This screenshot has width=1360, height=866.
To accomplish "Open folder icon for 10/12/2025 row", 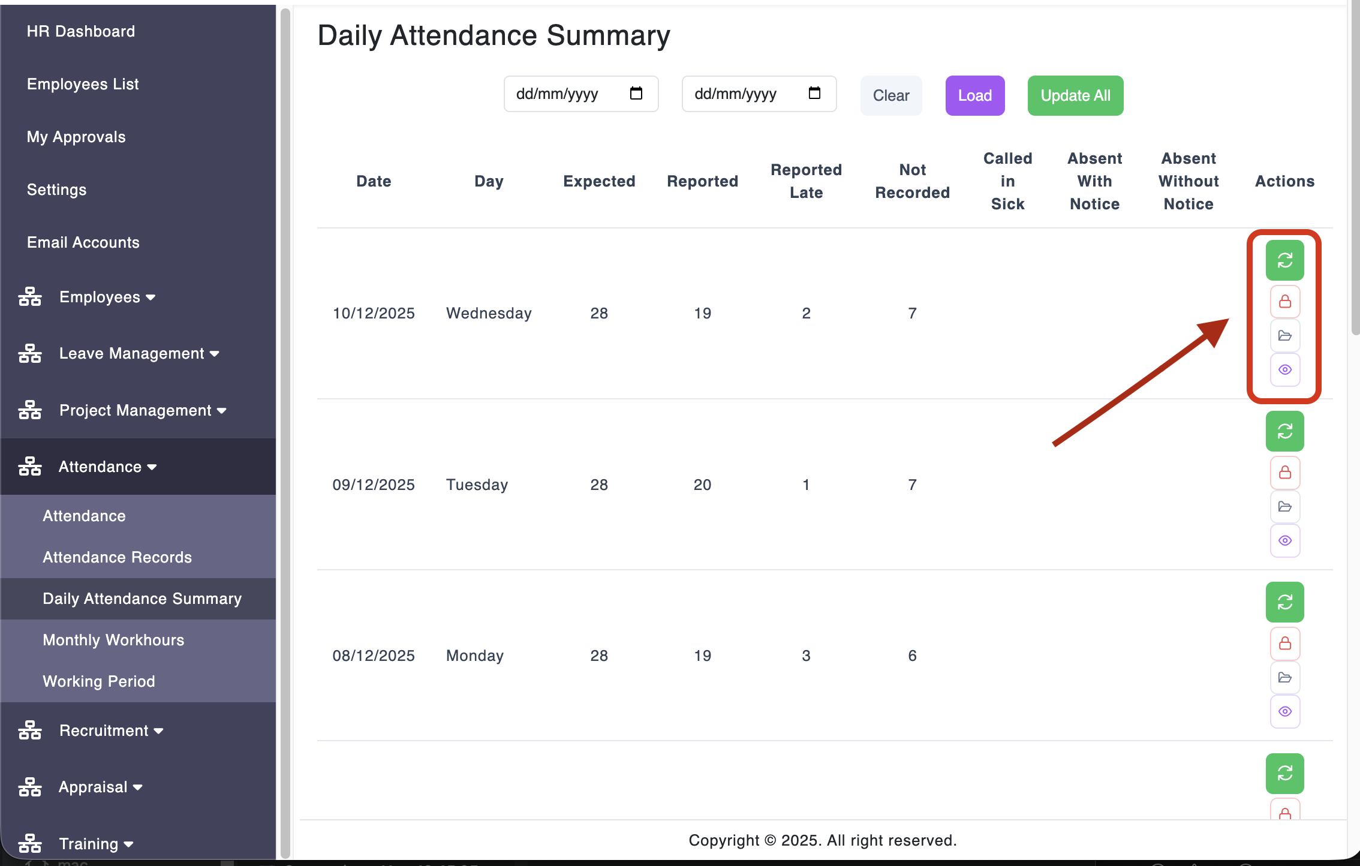I will coord(1284,335).
